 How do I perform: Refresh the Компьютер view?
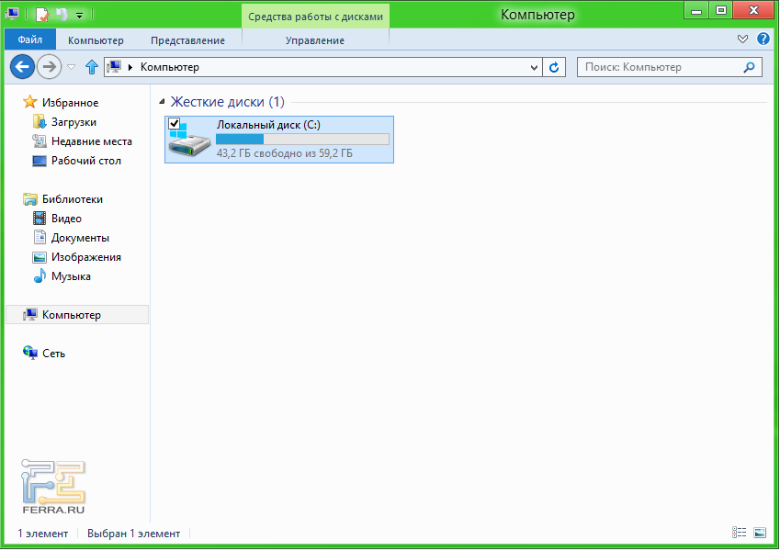(554, 67)
